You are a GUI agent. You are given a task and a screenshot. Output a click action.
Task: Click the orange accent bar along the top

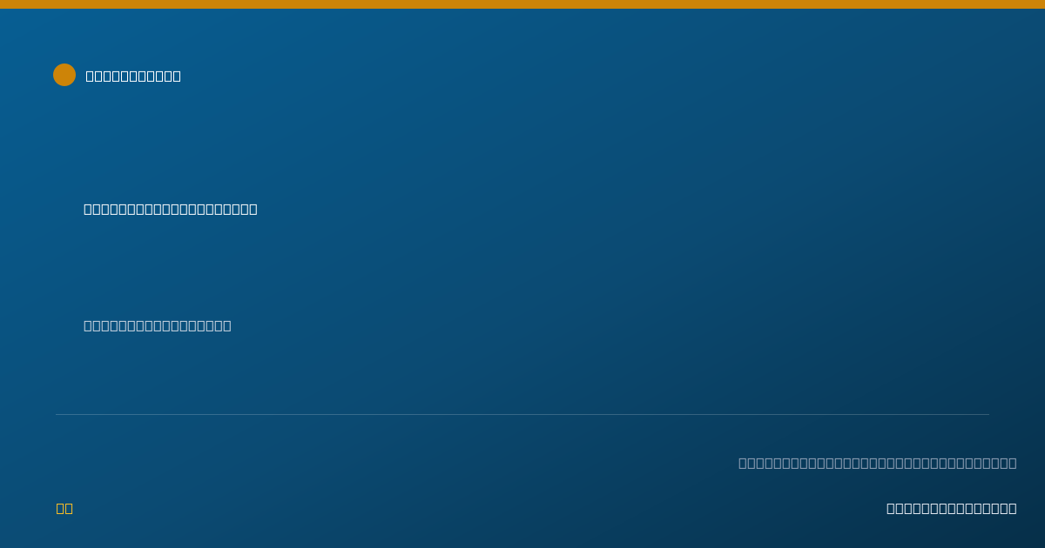tap(522, 4)
